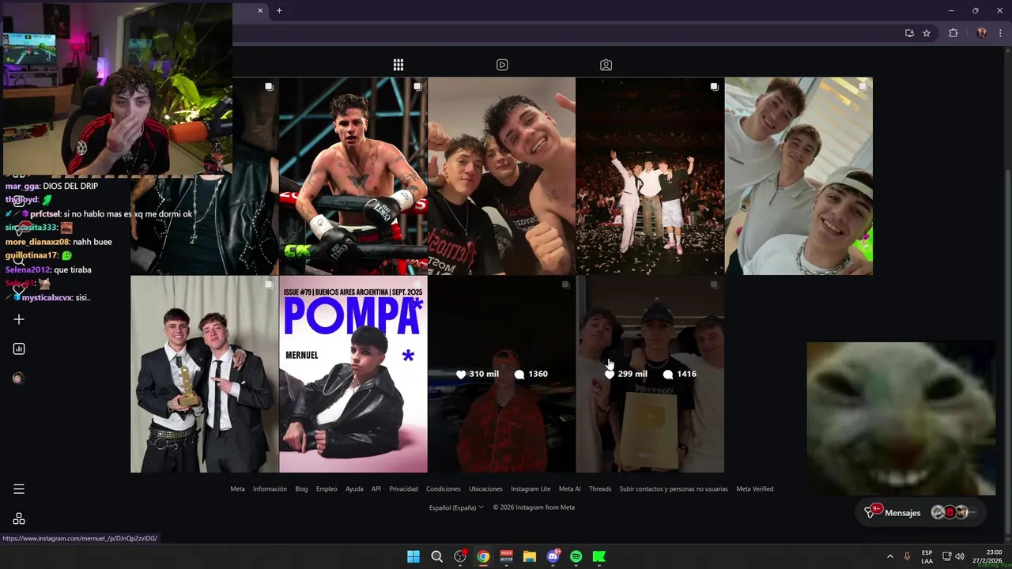Open the Blog footer link
Screen dimensions: 1012x569
pyautogui.click(x=301, y=488)
